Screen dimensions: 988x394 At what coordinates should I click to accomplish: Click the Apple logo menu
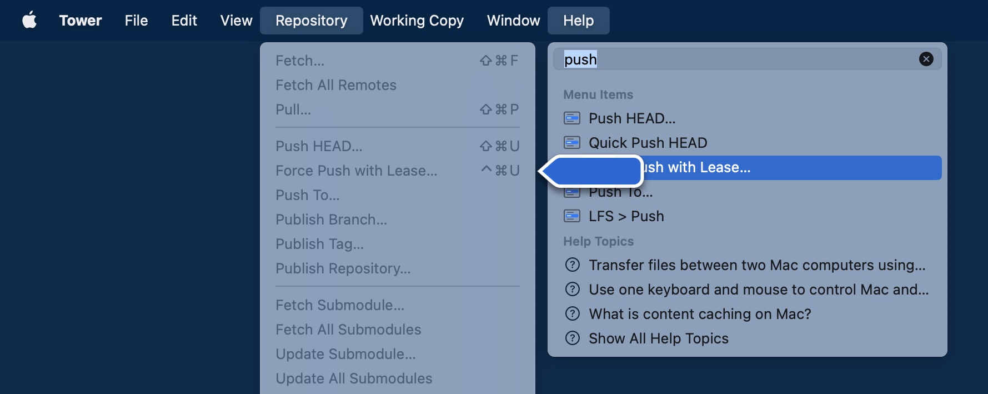[x=29, y=21]
